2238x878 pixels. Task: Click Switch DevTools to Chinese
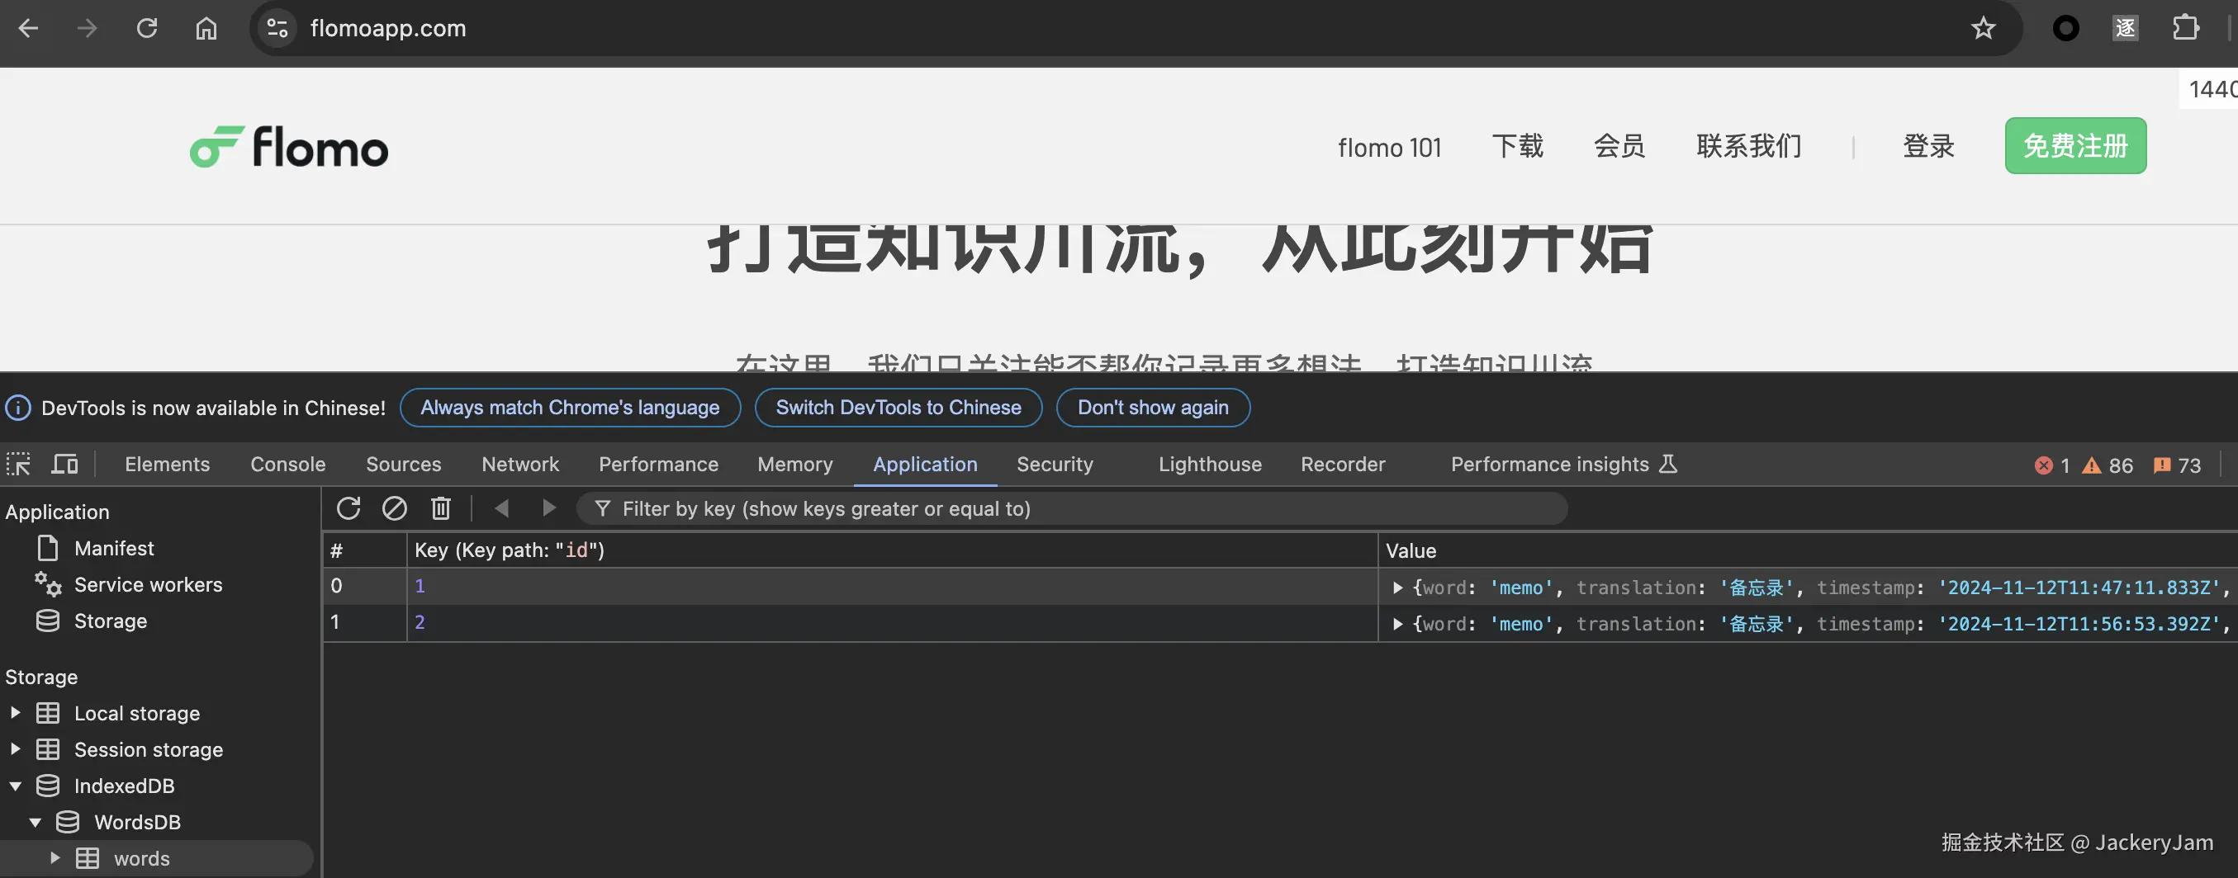pos(899,408)
